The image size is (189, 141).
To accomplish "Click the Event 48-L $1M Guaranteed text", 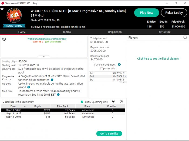I will [47, 42].
